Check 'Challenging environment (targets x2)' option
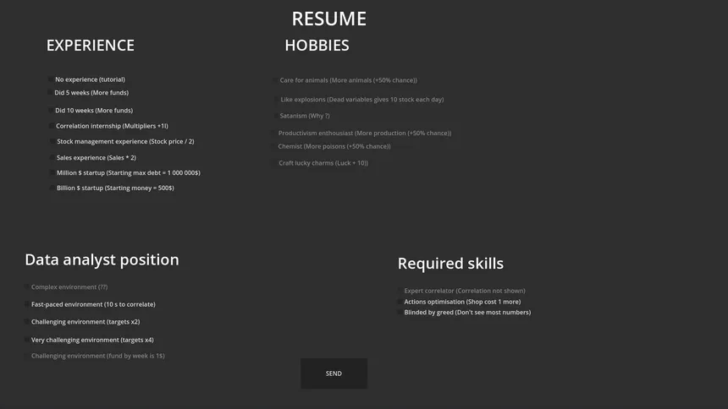The width and height of the screenshot is (728, 409). 26,322
